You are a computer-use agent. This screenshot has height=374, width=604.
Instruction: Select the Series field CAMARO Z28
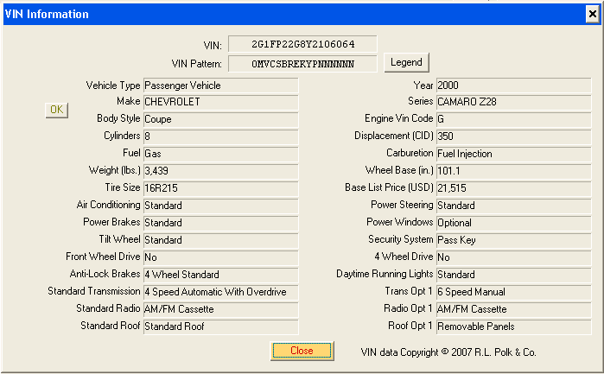point(513,102)
